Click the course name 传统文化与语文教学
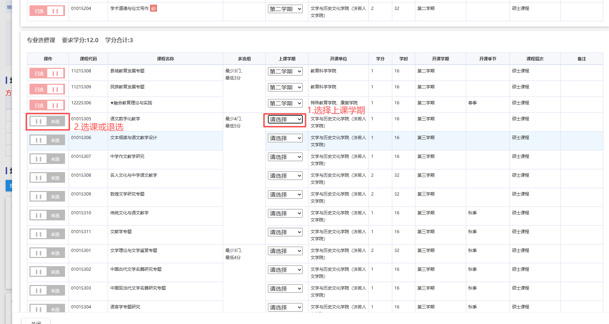 click(x=129, y=213)
